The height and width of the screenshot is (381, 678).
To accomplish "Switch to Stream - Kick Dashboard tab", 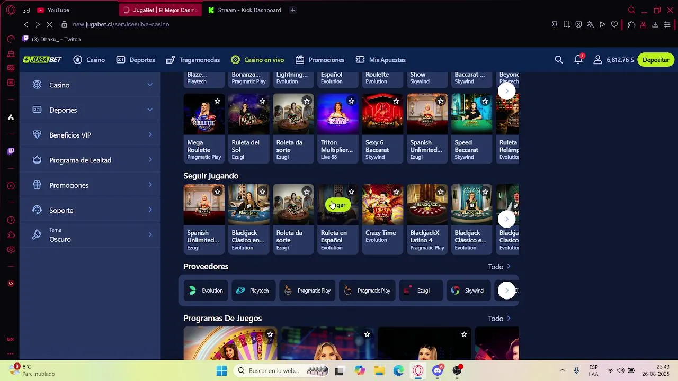I will pos(245,10).
